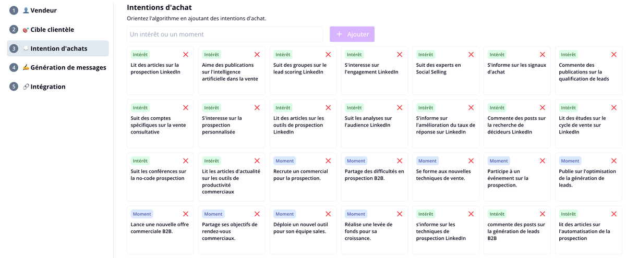This screenshot has height=258, width=626.
Task: Open the Vendeur step
Action: 58,10
